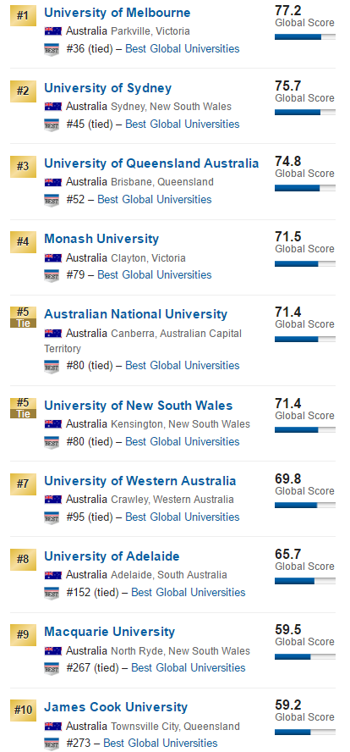Click the Best badge icon beside #152 (tied)
Viewport: 350px width, 752px height.
[52, 594]
